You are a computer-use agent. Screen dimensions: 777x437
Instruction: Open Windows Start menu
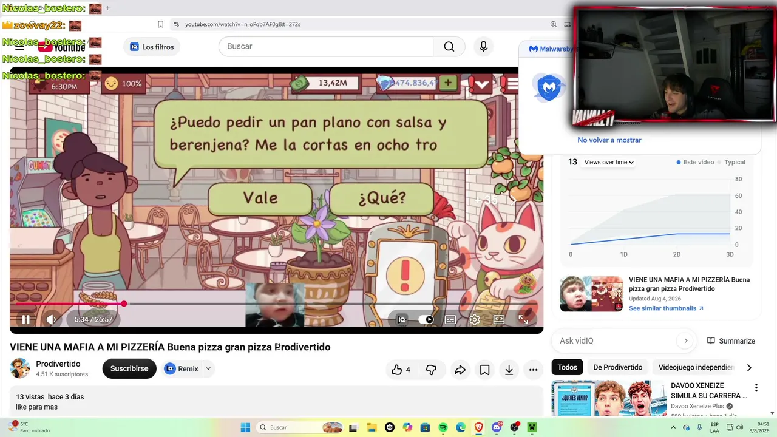coord(245,427)
